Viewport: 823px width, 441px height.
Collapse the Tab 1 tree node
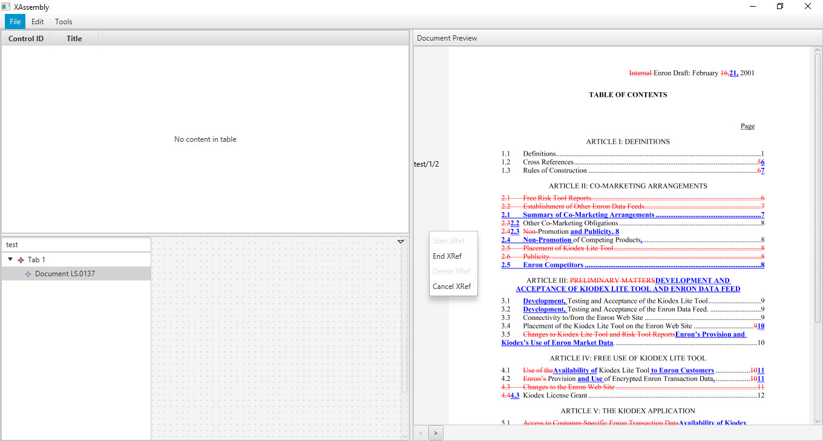(x=10, y=260)
